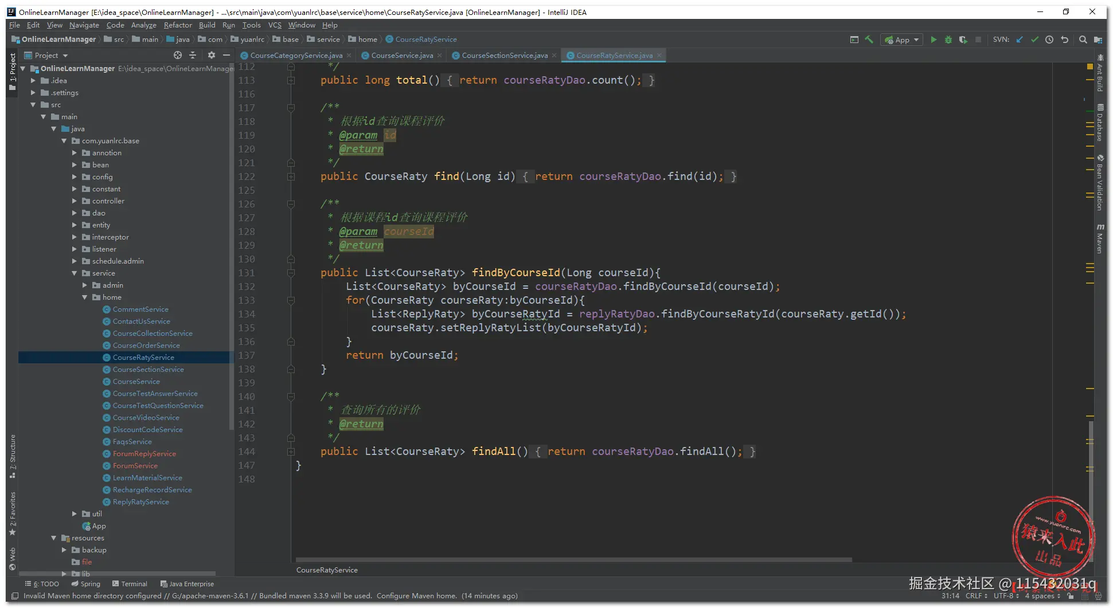
Task: Expand the util package
Action: [x=75, y=514]
